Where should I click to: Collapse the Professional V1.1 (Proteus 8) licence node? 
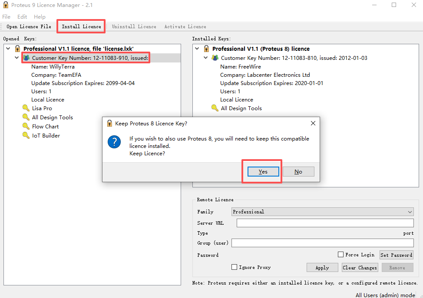click(197, 49)
